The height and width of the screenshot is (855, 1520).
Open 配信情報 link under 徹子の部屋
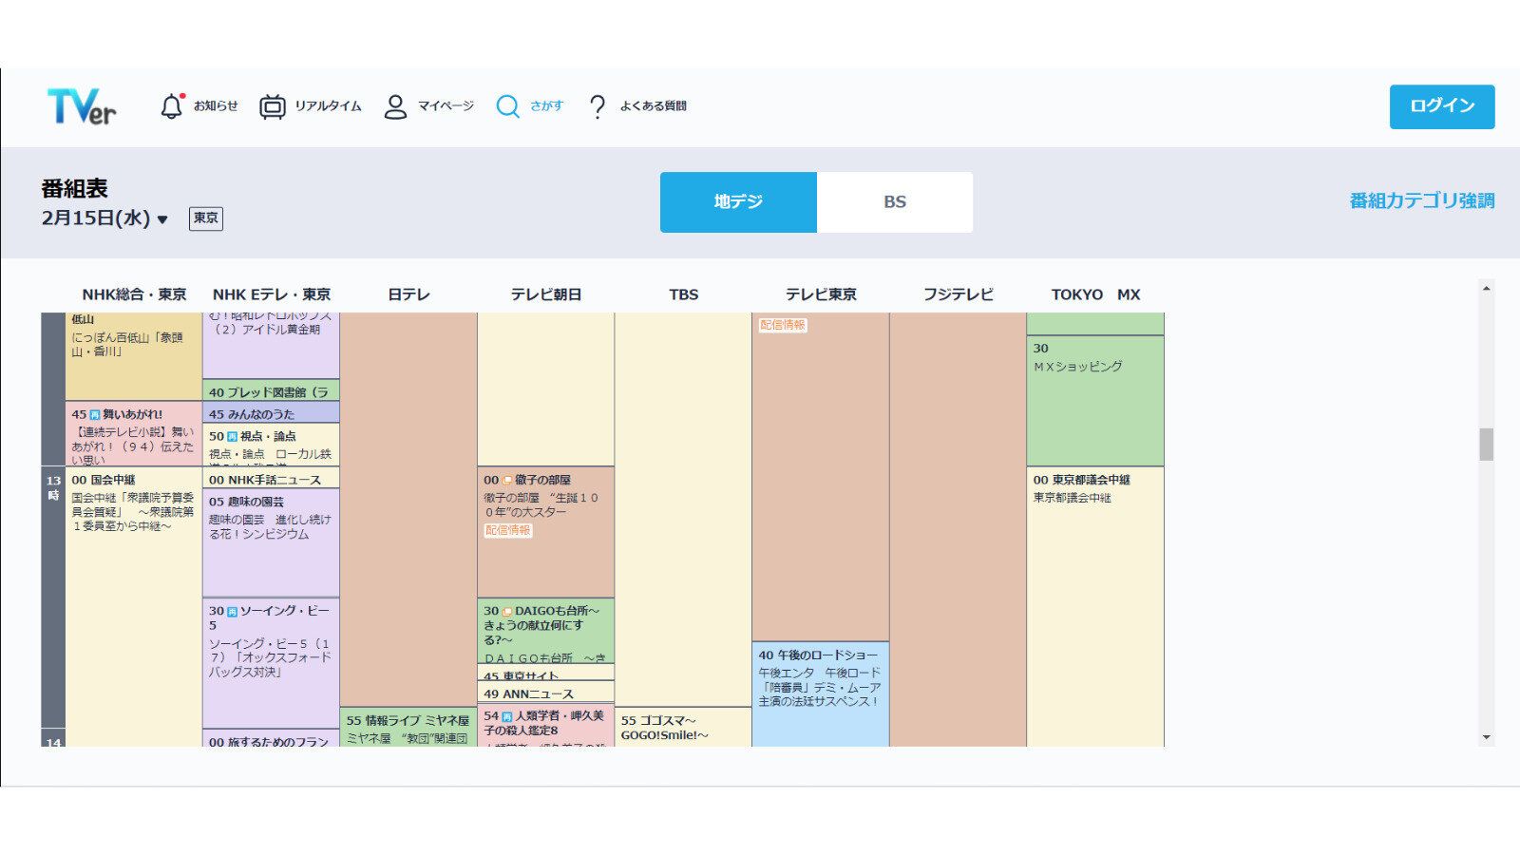tap(508, 531)
